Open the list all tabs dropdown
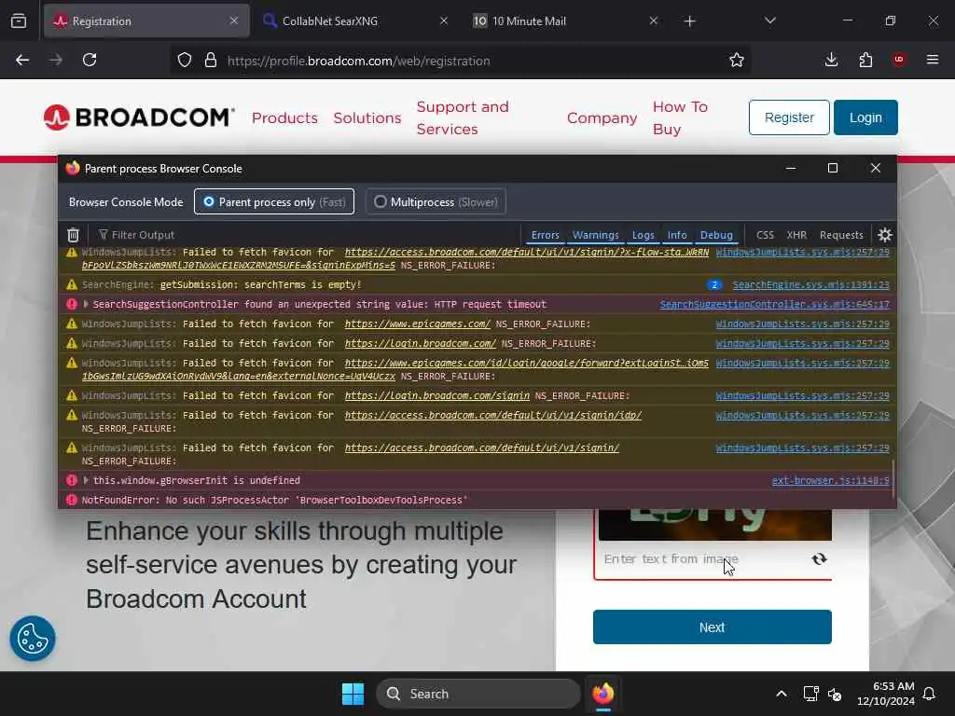The width and height of the screenshot is (955, 716). (769, 21)
